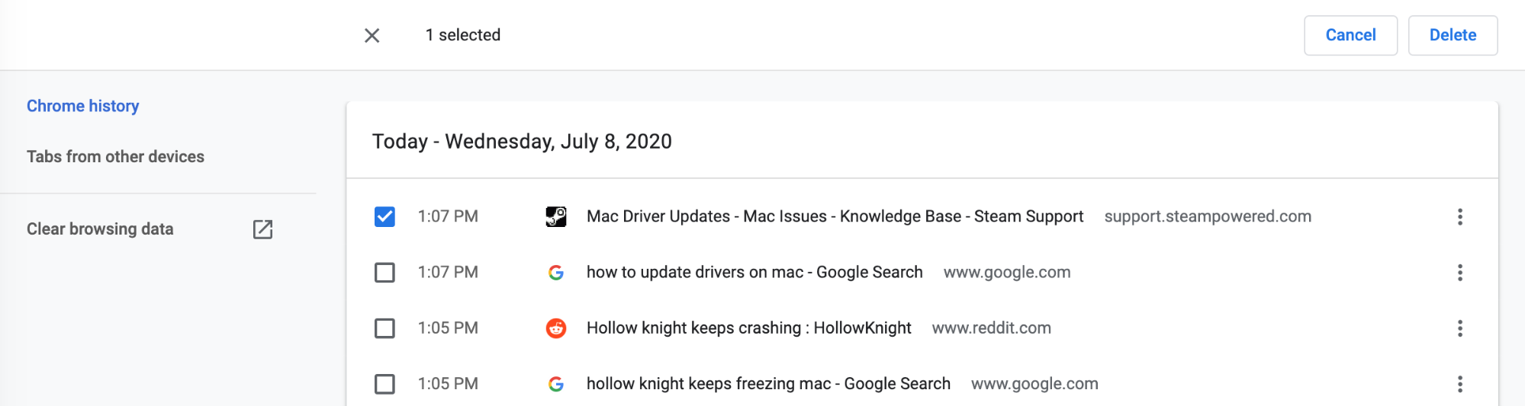The width and height of the screenshot is (1525, 406).
Task: Switch to Chrome history section
Action: coord(82,106)
